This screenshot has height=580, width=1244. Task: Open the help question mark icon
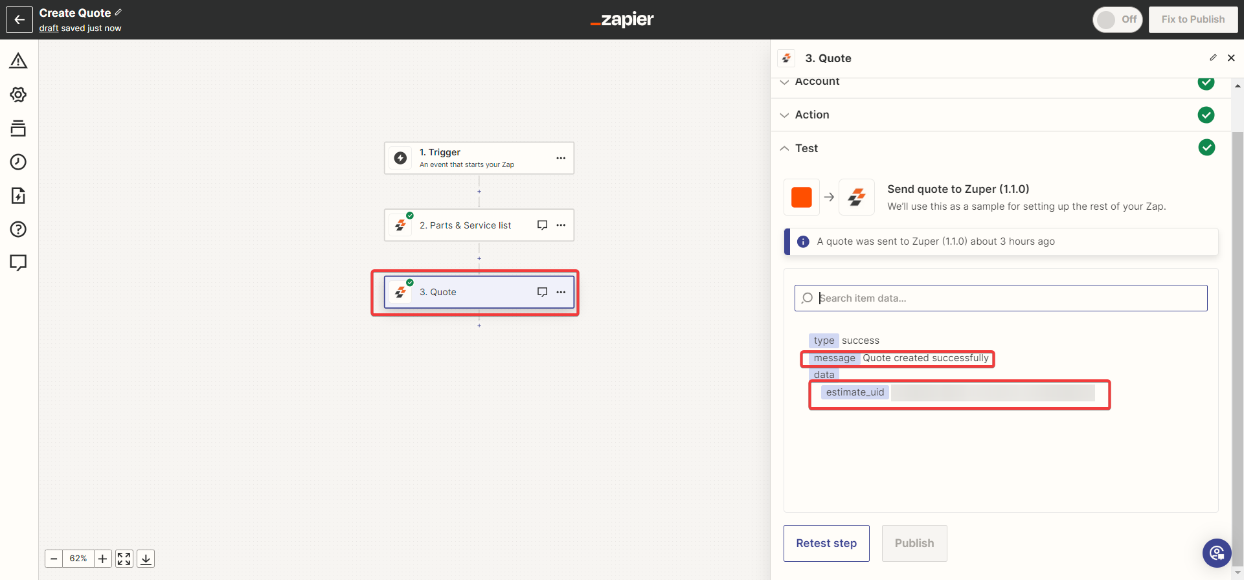(18, 229)
